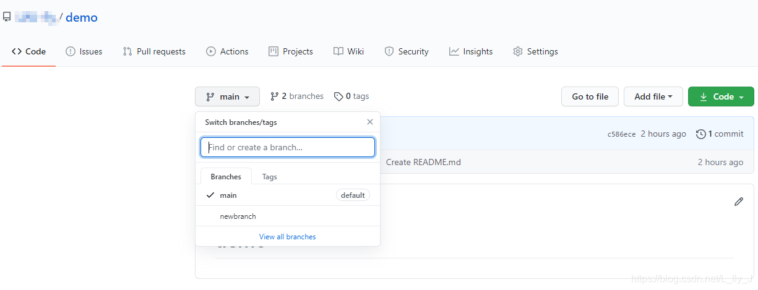This screenshot has width=758, height=290.
Task: Click the Go to file button
Action: click(x=590, y=96)
